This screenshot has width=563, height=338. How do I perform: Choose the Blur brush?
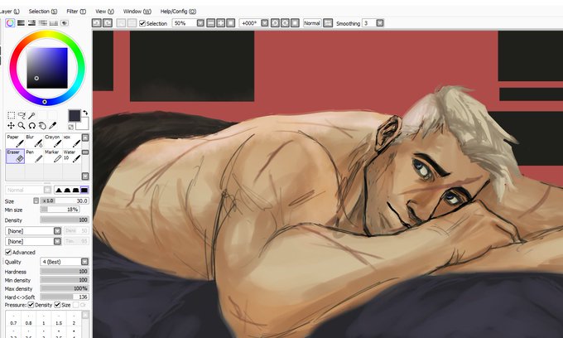tap(34, 141)
